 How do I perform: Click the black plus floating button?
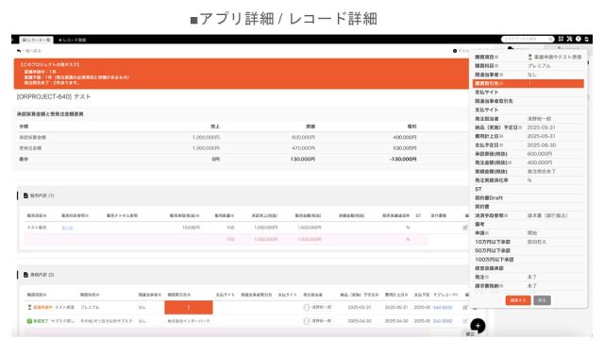[x=478, y=326]
